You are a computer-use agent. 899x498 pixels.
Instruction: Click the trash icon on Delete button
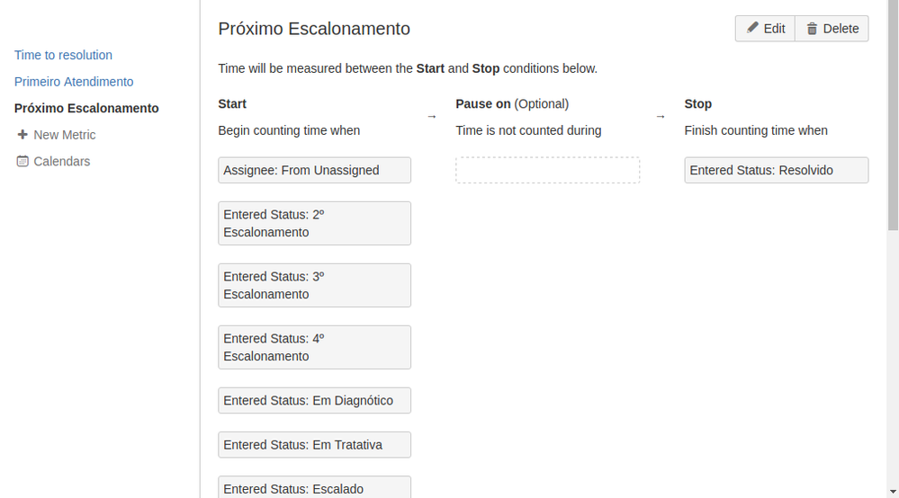pos(812,29)
